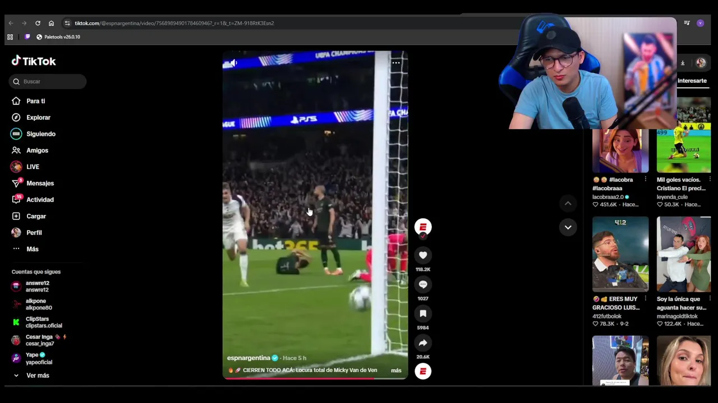Click the Buscar search field
The image size is (718, 403).
(x=48, y=82)
